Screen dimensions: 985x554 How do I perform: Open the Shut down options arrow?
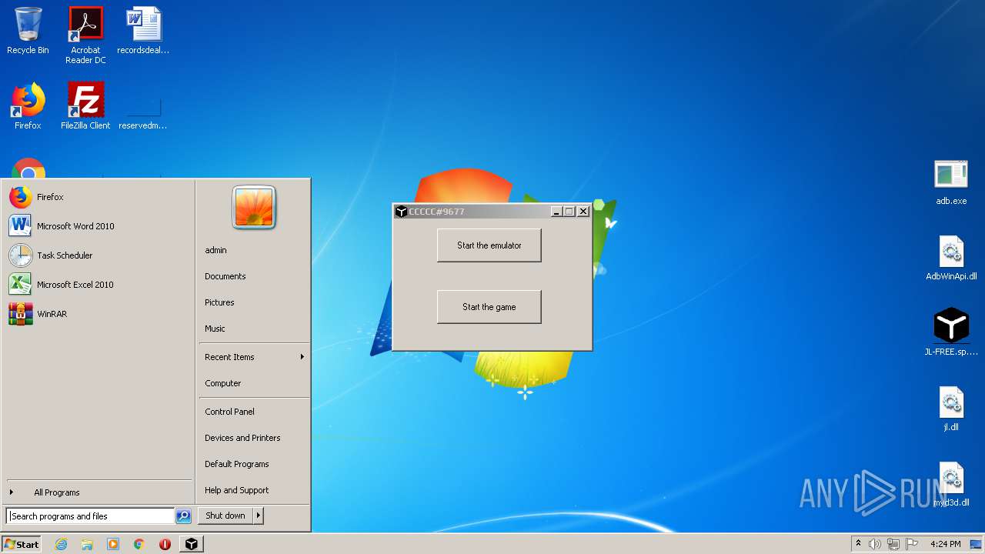tap(259, 516)
